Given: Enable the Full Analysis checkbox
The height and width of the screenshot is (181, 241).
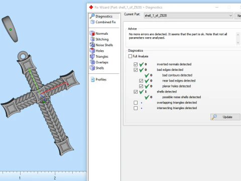Looking at the screenshot, I should pos(130,56).
